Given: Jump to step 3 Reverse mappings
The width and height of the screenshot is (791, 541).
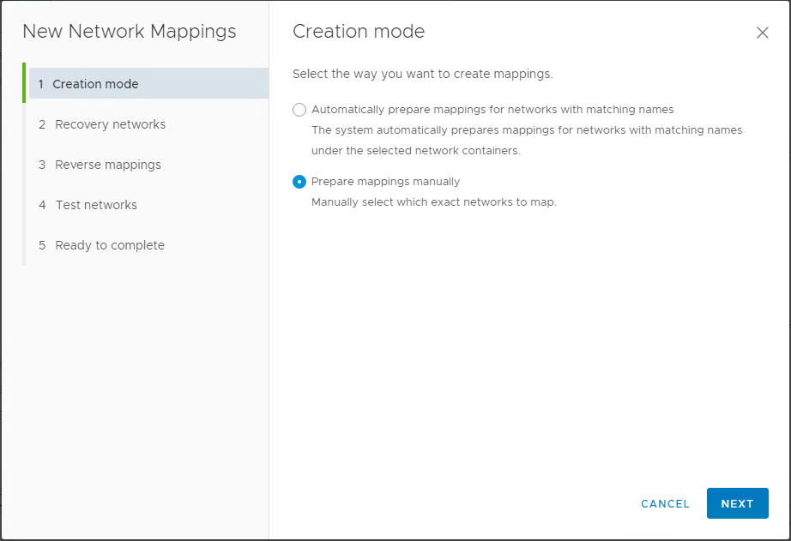Looking at the screenshot, I should (107, 165).
